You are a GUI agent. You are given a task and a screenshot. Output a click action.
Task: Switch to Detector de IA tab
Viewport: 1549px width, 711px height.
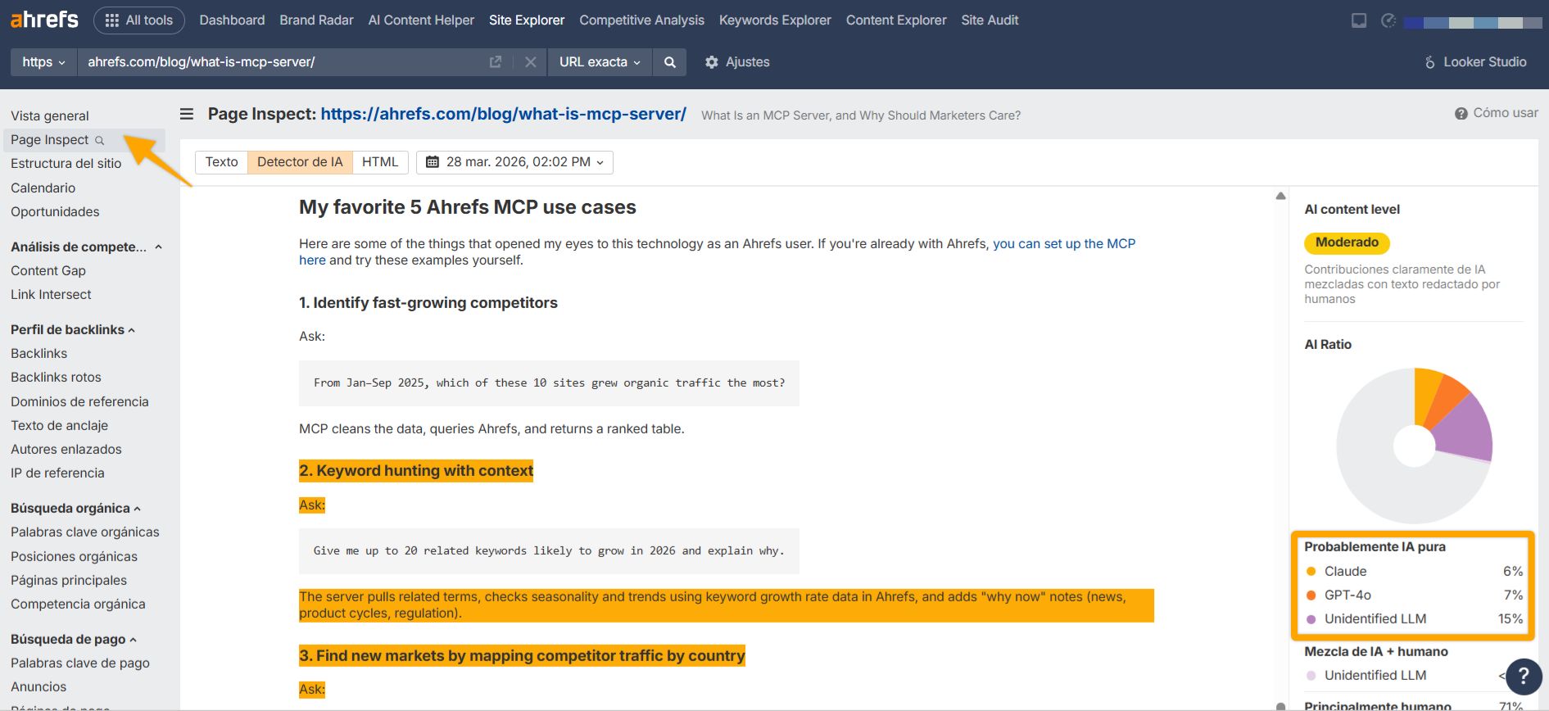click(300, 162)
